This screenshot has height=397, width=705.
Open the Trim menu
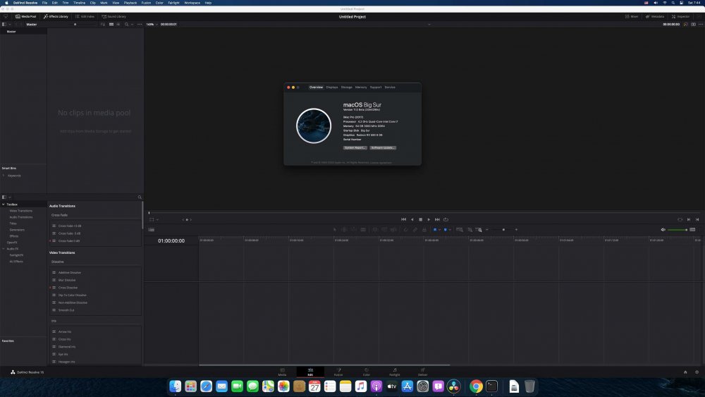pos(65,3)
